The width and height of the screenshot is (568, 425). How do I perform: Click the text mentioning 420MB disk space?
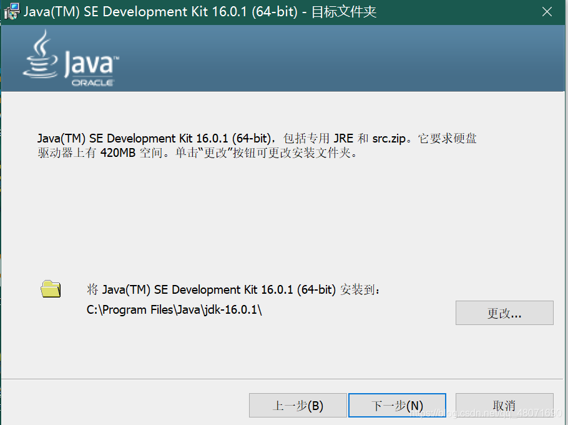pos(198,152)
